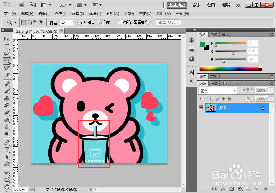Open the Paragraph panel icon

point(192,82)
